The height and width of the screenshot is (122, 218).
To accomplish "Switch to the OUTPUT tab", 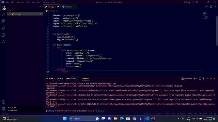I will 60,79.
